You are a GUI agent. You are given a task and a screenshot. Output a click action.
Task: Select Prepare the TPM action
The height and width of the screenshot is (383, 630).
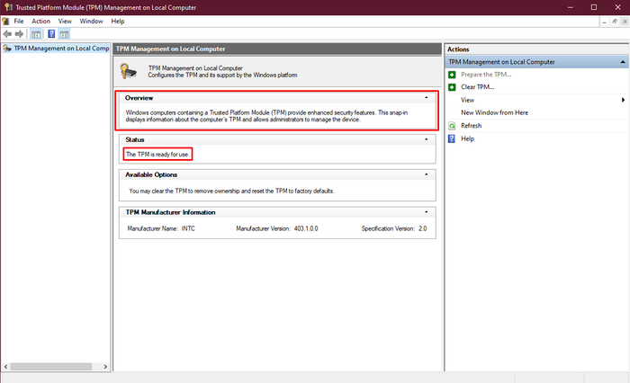(486, 75)
